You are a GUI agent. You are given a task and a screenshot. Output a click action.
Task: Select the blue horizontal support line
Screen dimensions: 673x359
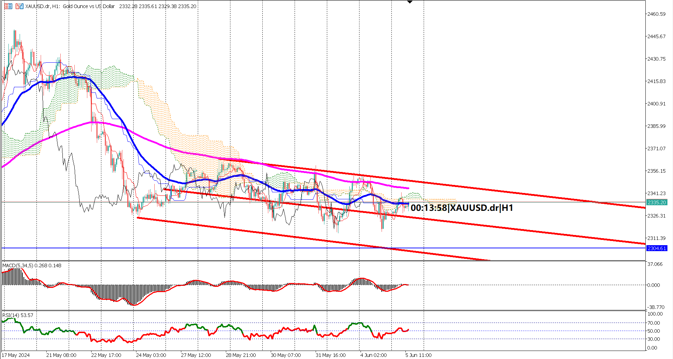[210, 248]
